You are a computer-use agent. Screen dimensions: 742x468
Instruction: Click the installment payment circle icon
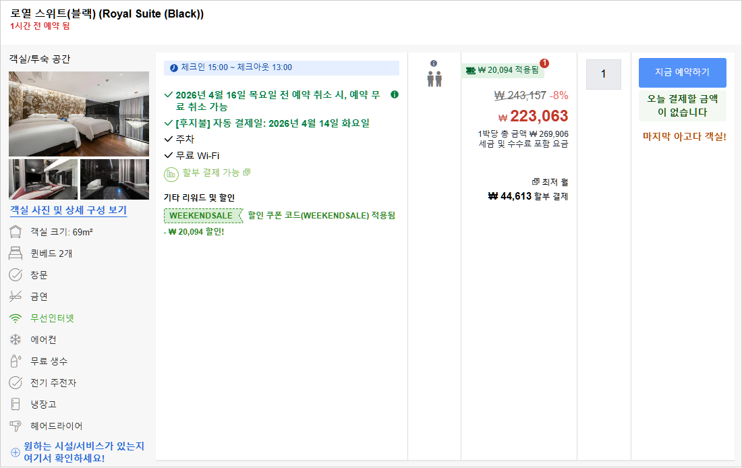tap(171, 174)
